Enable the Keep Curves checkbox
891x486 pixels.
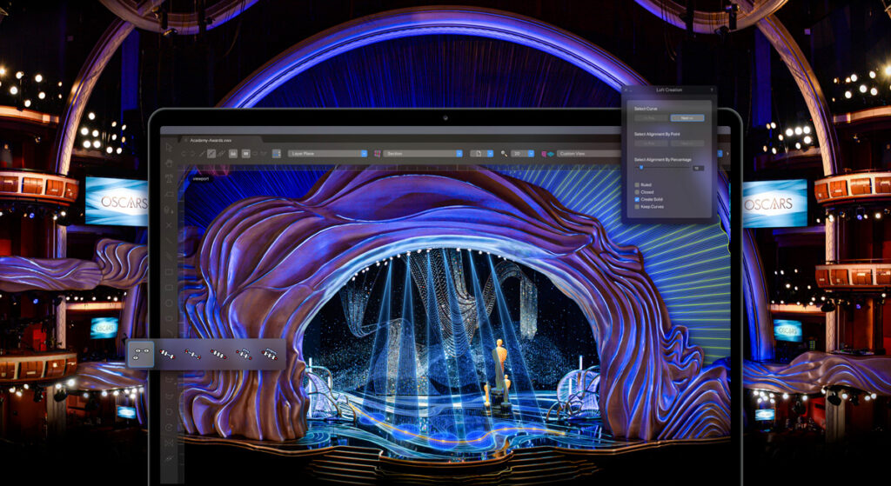(637, 207)
